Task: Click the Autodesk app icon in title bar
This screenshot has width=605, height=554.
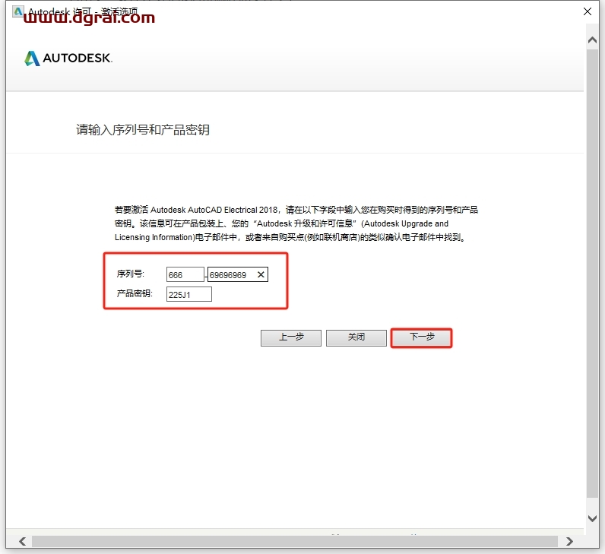Action: [x=17, y=11]
